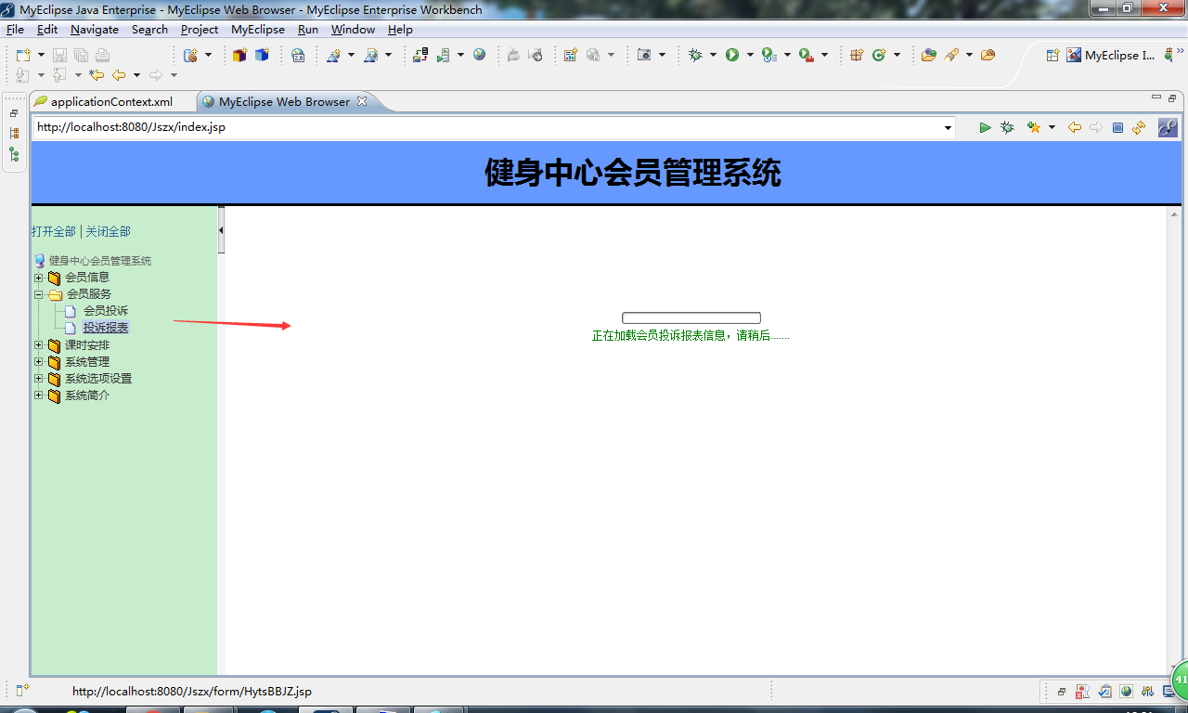
Task: Open the MyEclipse Web Browser globe icon
Action: [x=480, y=55]
